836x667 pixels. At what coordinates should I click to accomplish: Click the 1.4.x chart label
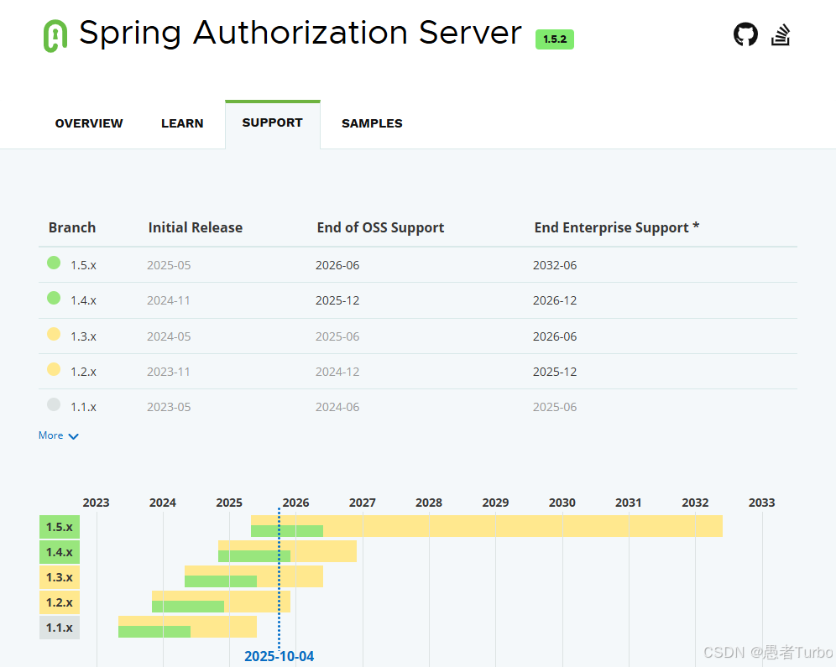[x=60, y=552]
